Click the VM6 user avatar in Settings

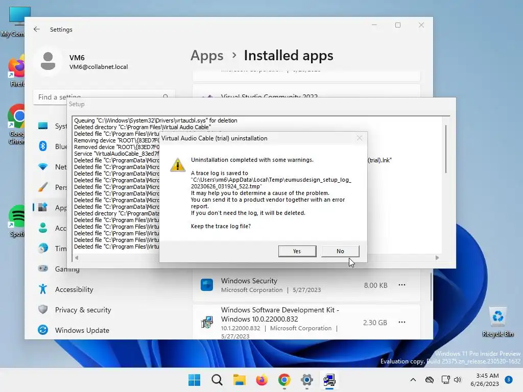pos(48,61)
